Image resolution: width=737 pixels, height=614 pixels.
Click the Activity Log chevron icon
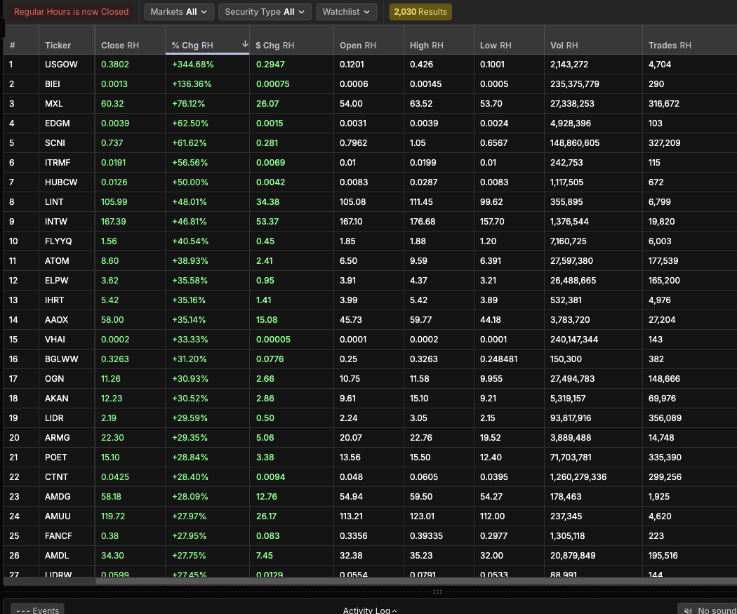tap(394, 610)
